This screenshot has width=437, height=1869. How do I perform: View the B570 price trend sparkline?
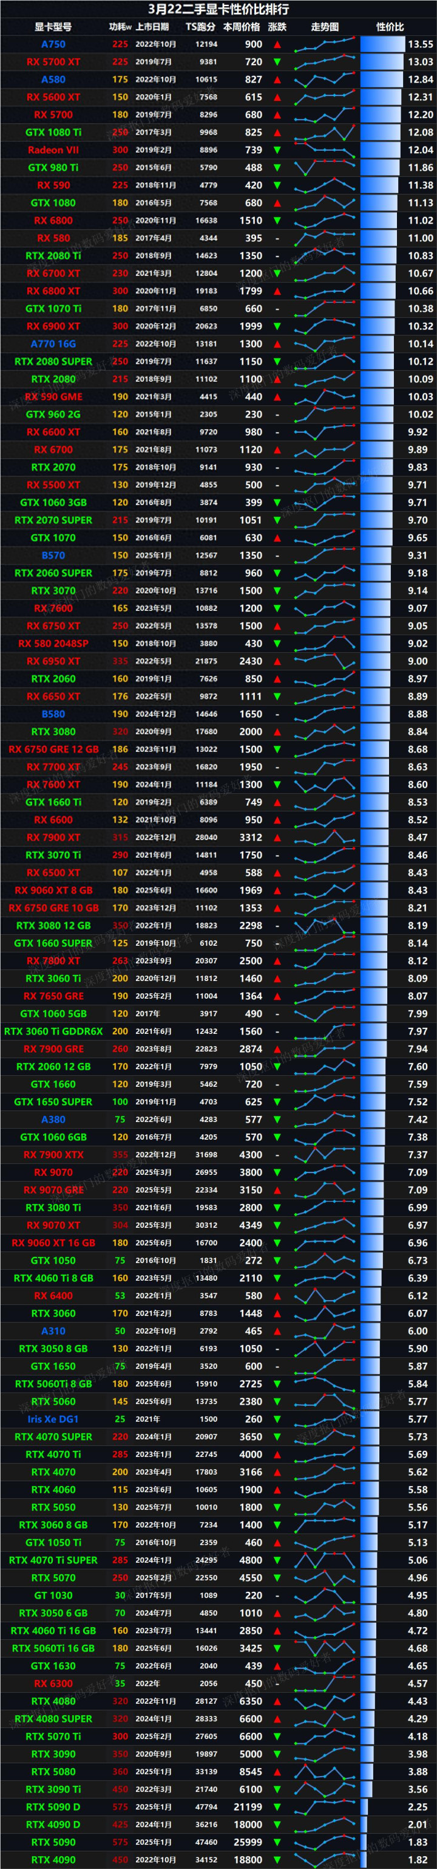point(325,556)
